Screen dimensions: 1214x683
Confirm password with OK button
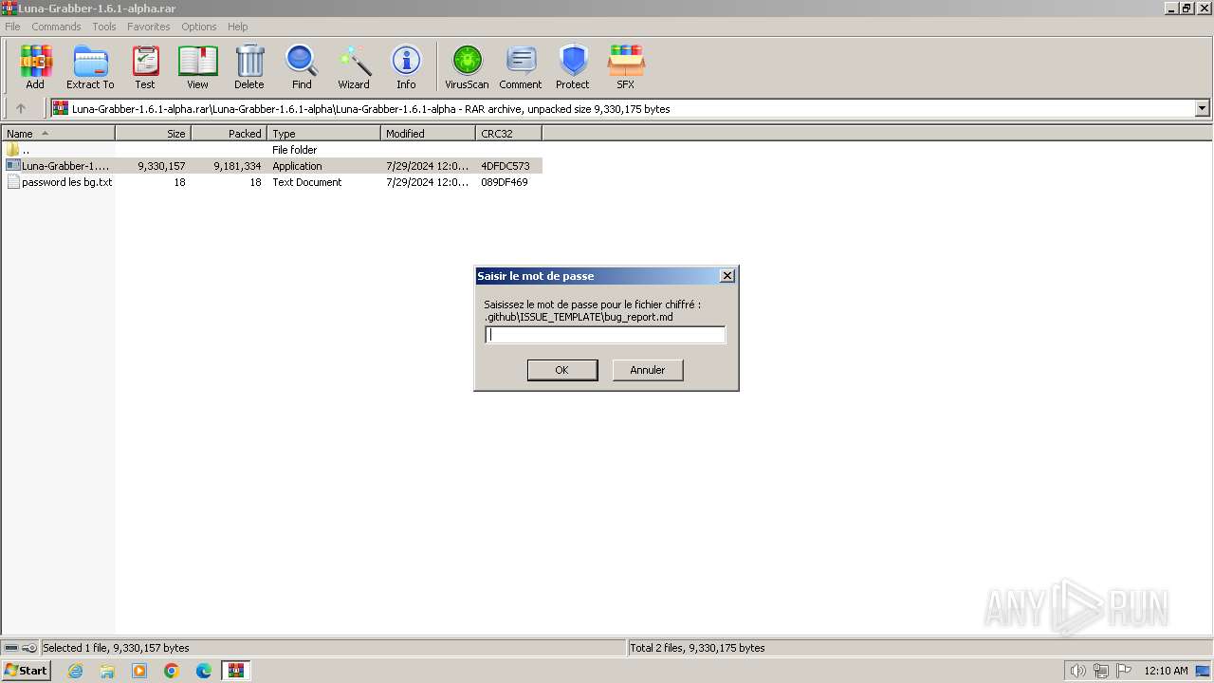click(x=562, y=370)
